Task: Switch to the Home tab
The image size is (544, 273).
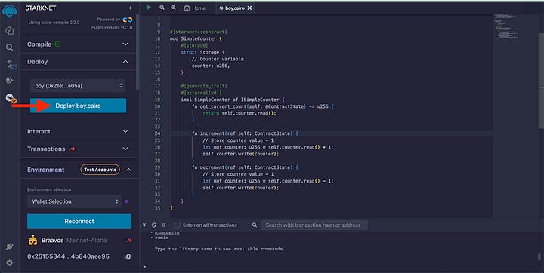Action: click(x=195, y=8)
